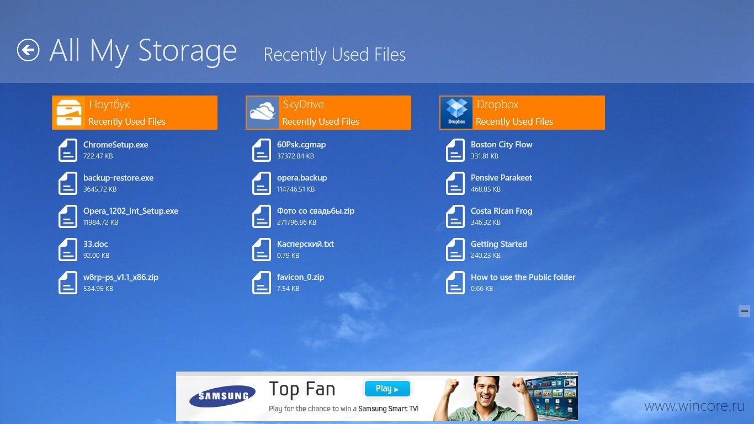Click the Samsung logo in the ad banner
This screenshot has width=754, height=424.
[222, 396]
